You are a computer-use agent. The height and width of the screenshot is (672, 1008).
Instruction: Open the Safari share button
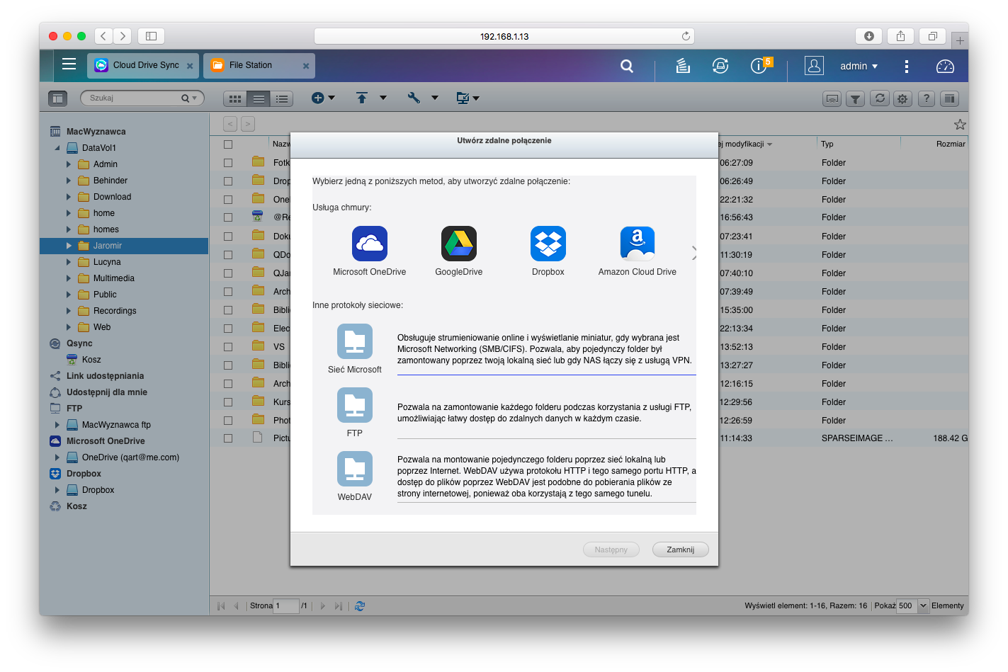pos(900,36)
